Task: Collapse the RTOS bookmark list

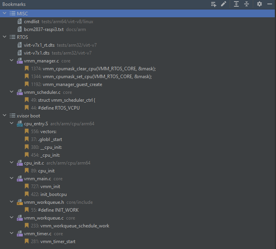Action: tap(4, 37)
